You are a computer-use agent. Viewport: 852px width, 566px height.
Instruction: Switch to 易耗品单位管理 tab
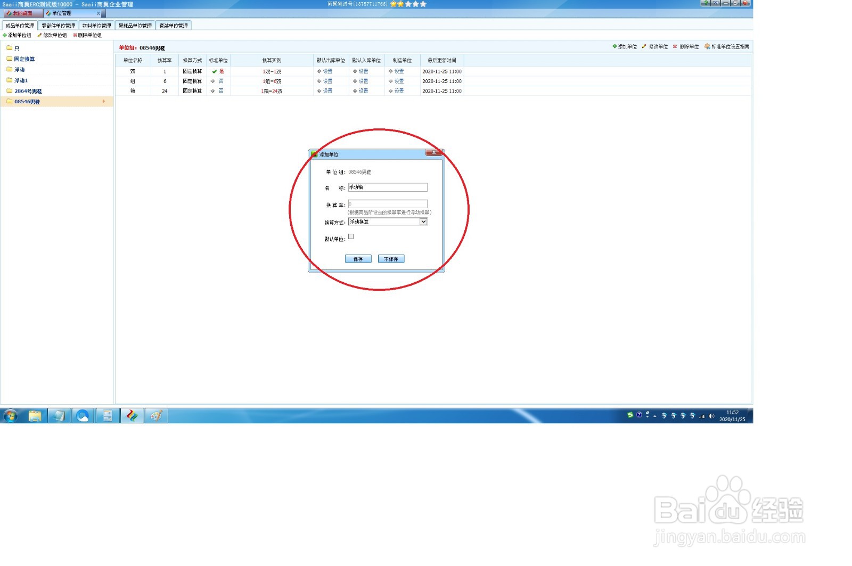pyautogui.click(x=135, y=26)
